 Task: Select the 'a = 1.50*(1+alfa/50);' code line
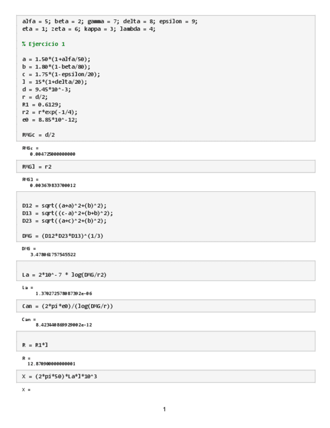pos(56,59)
